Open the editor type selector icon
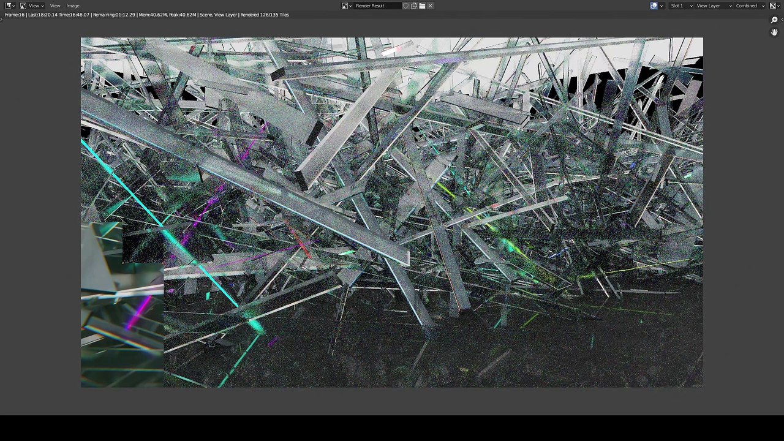Image resolution: width=784 pixels, height=441 pixels. 10,6
